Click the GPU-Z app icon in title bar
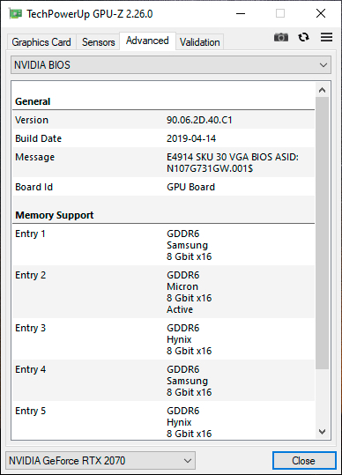 tap(15, 13)
